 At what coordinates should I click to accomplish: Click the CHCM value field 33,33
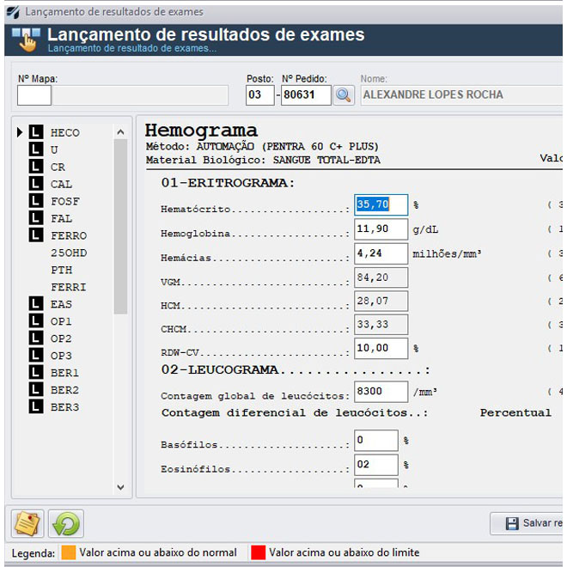pyautogui.click(x=381, y=325)
